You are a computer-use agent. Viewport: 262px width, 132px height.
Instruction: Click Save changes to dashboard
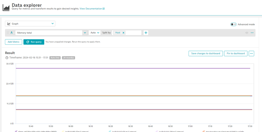pos(206,54)
